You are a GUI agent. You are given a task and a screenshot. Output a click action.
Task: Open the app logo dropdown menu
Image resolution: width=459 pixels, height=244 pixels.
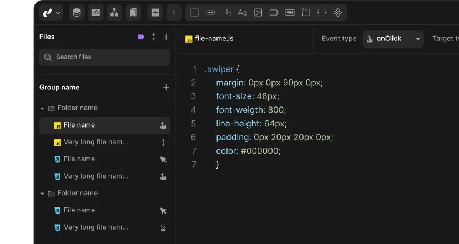(52, 13)
